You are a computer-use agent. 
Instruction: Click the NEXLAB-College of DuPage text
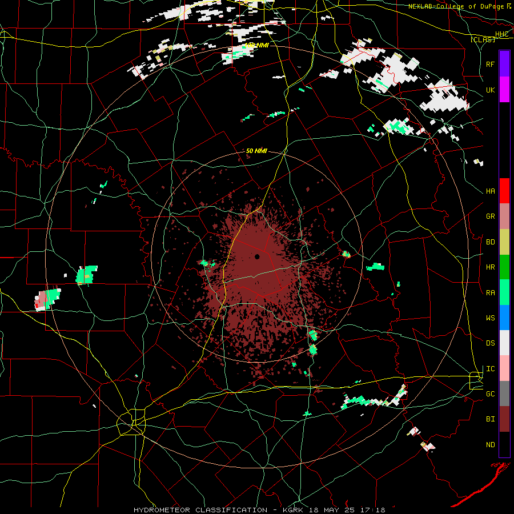pos(456,6)
